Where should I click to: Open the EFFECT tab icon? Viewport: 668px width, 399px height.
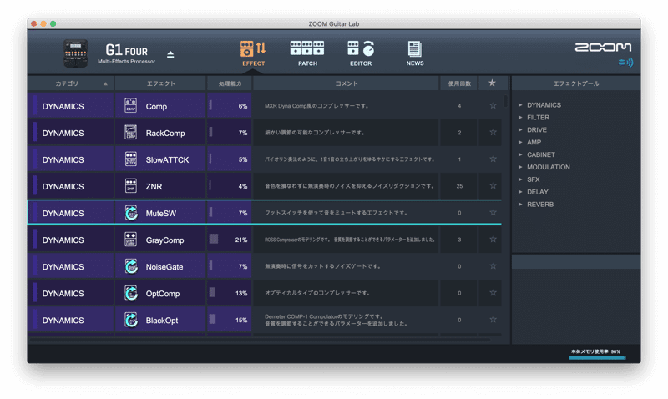(x=253, y=49)
